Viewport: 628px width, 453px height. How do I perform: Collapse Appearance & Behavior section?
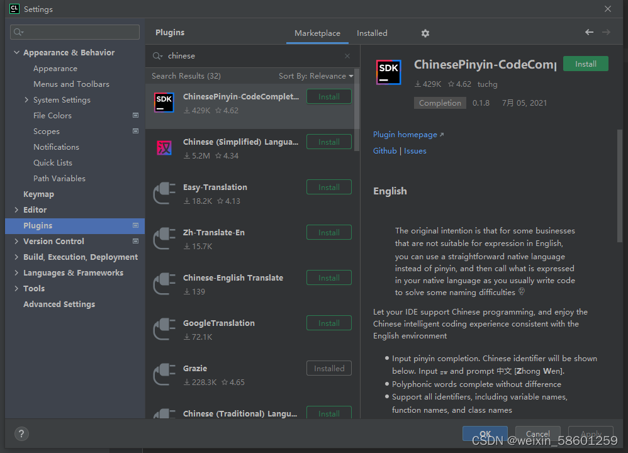pos(16,52)
